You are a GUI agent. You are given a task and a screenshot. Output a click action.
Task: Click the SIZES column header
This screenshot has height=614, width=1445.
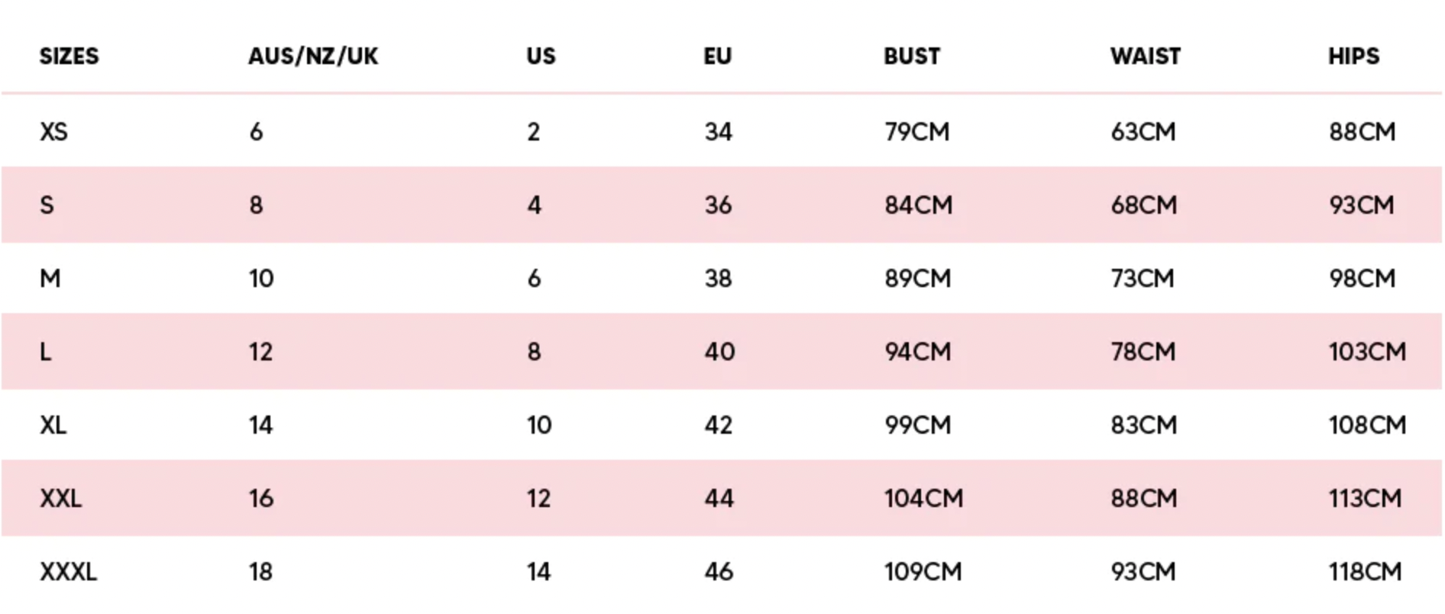69,57
